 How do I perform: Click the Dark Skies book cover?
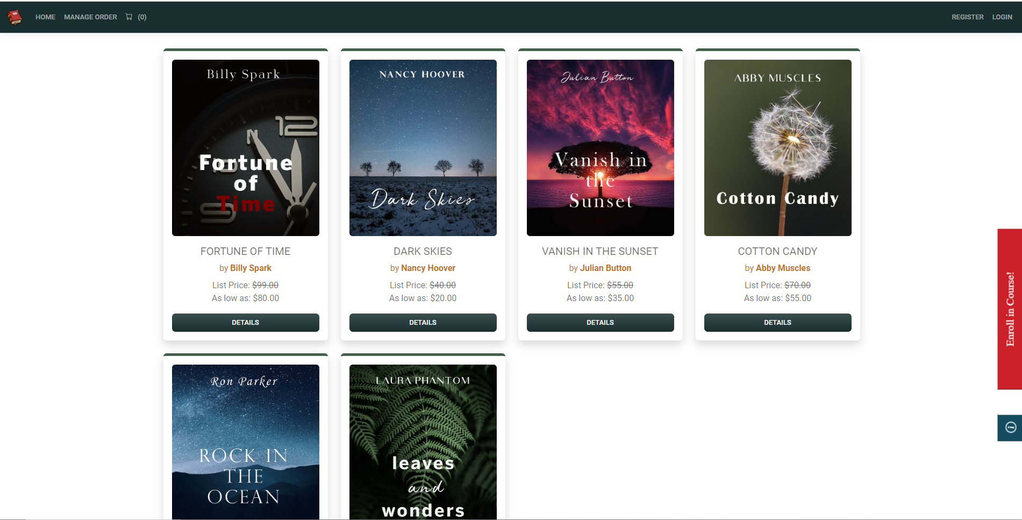tap(423, 148)
